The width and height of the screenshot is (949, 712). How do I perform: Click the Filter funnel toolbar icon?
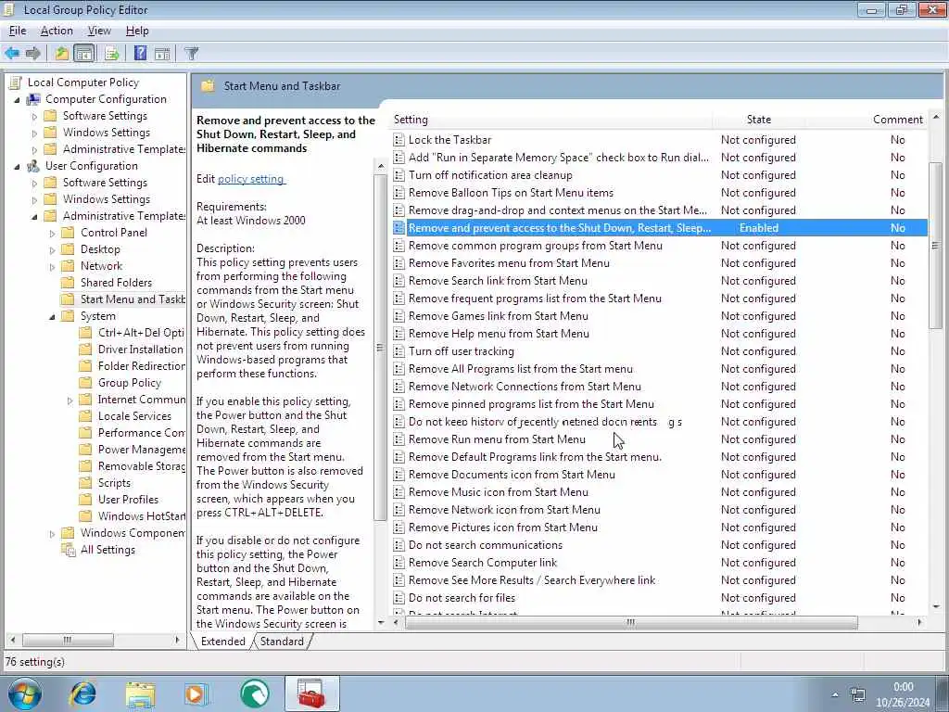tap(191, 53)
